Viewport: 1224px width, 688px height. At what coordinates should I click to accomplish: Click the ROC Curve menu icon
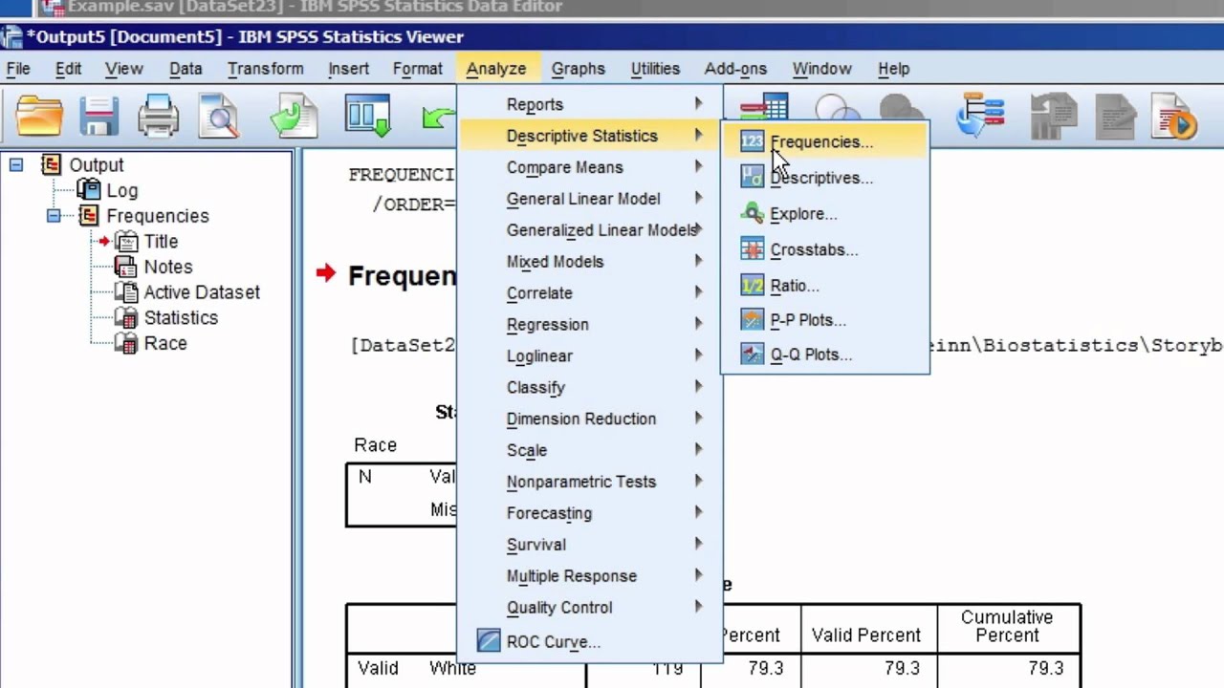pos(489,641)
